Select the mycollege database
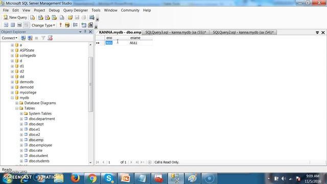The image size is (327, 184). tap(28, 93)
